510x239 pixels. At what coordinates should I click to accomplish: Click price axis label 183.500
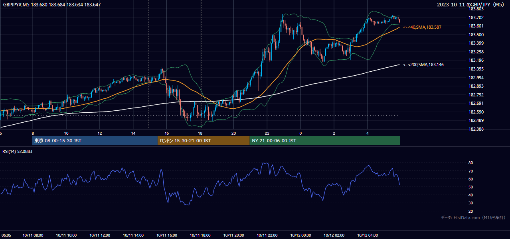pyautogui.click(x=476, y=35)
